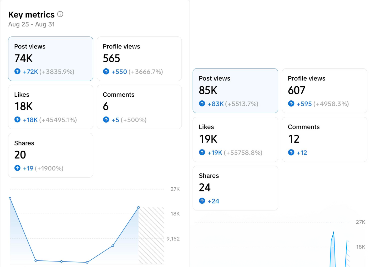Click the up arrow icon beside +550

tap(106, 72)
